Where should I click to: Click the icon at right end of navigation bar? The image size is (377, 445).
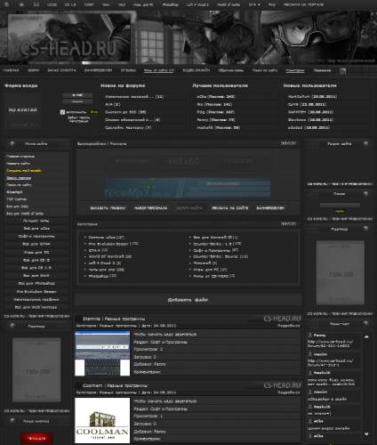[x=342, y=71]
